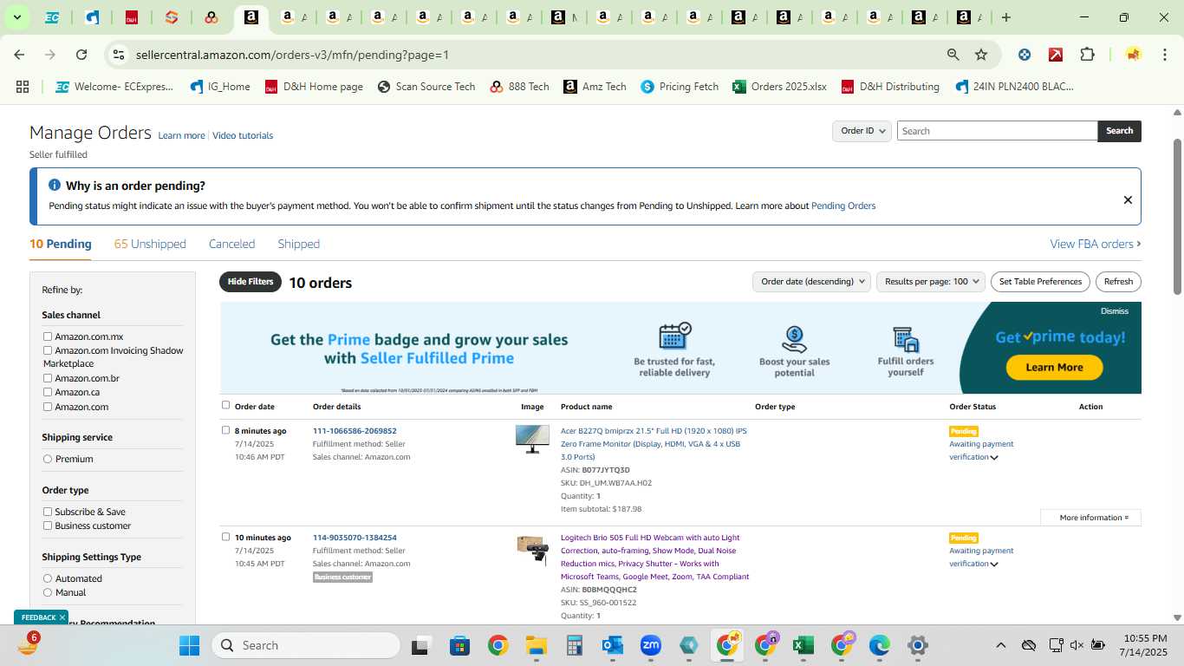Open order 114-9035070-1384254
The image size is (1184, 666).
[x=355, y=538]
